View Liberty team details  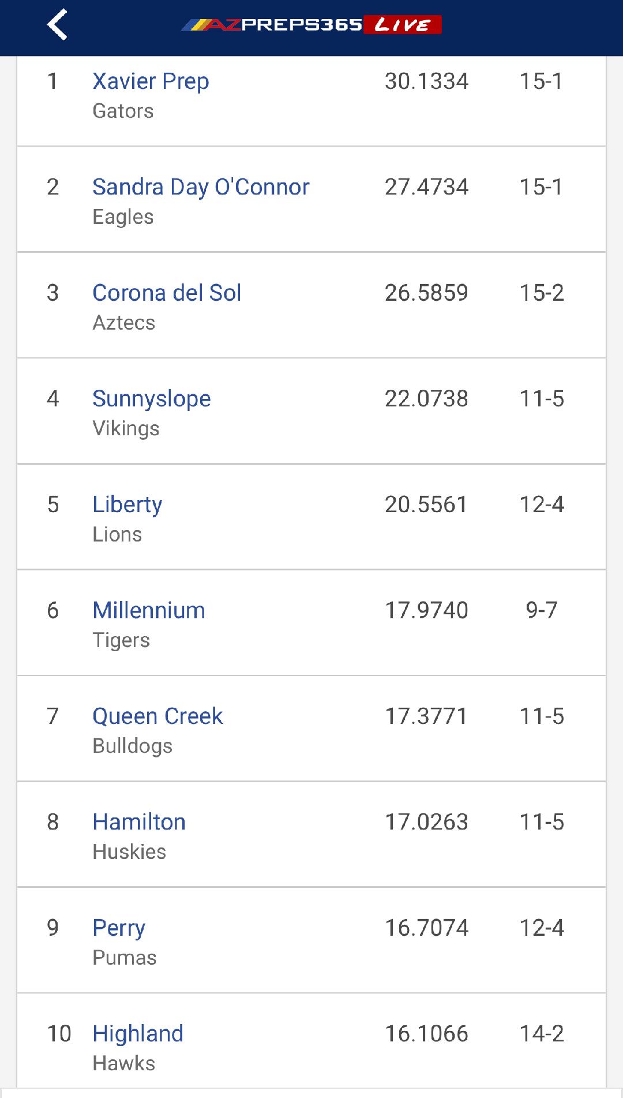pos(127,505)
